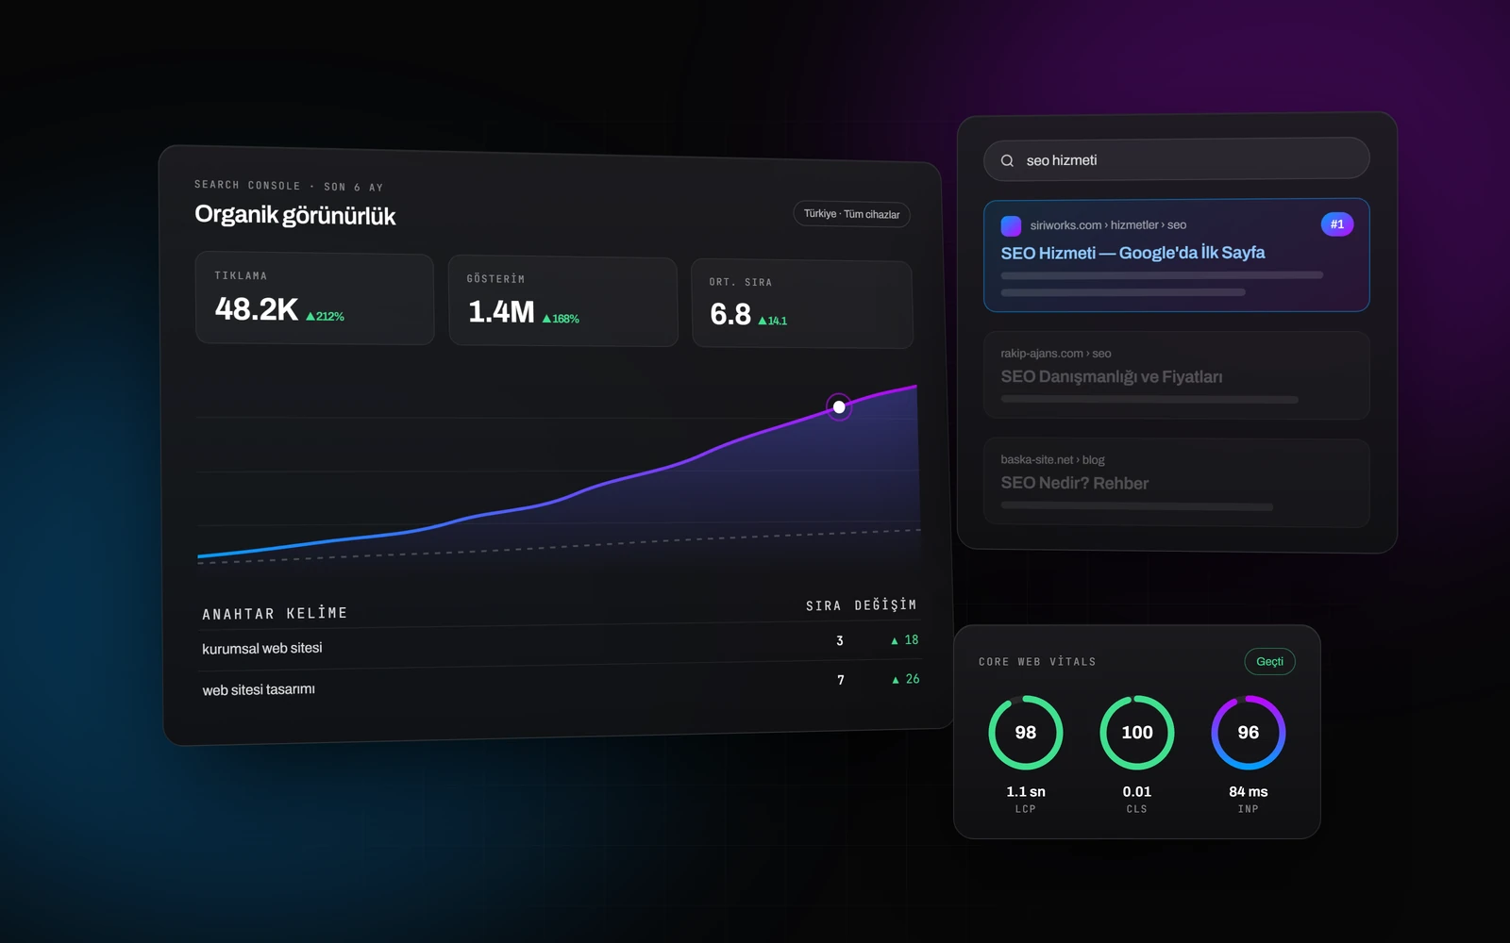Click the 'rakip-ajans.com › seo' breadcrumb
This screenshot has width=1510, height=943.
(x=1056, y=354)
